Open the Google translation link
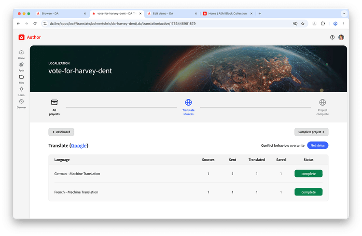 coord(79,146)
